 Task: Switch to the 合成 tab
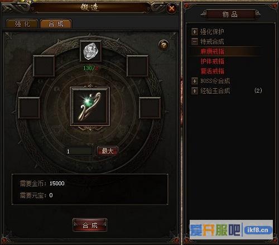(56, 24)
